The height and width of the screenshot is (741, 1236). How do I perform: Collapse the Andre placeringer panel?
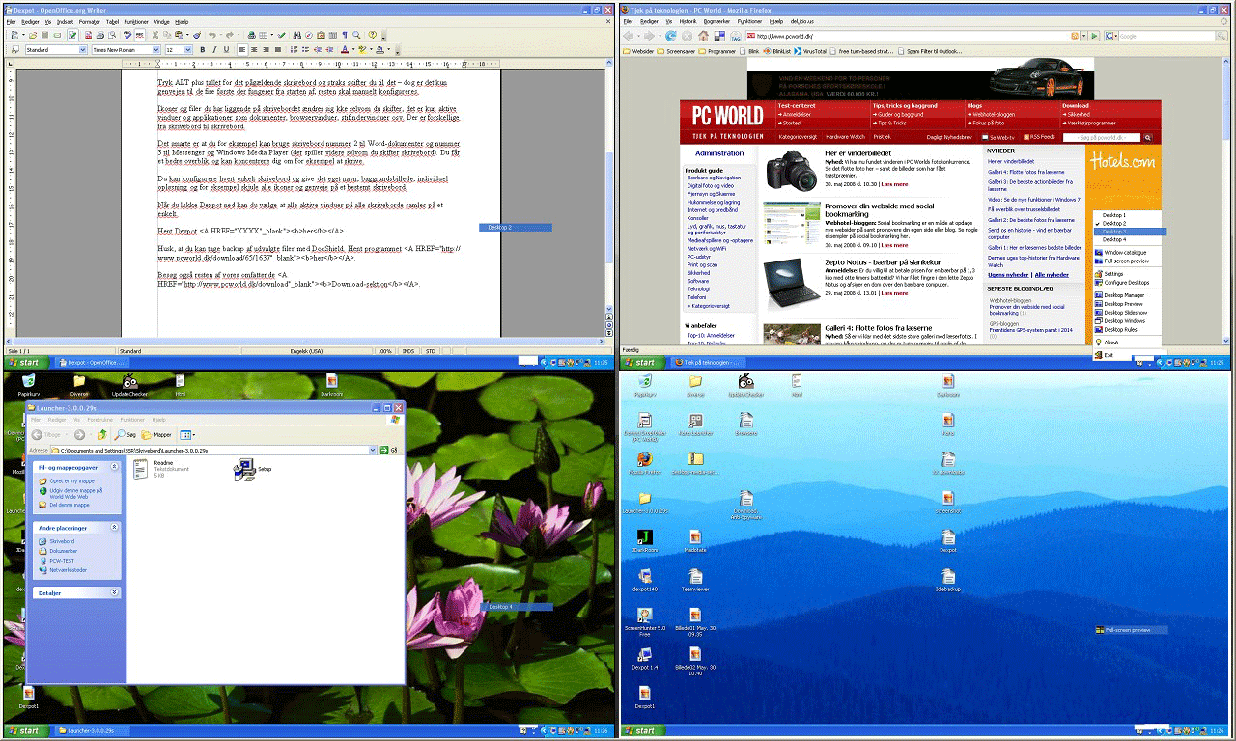[x=115, y=528]
